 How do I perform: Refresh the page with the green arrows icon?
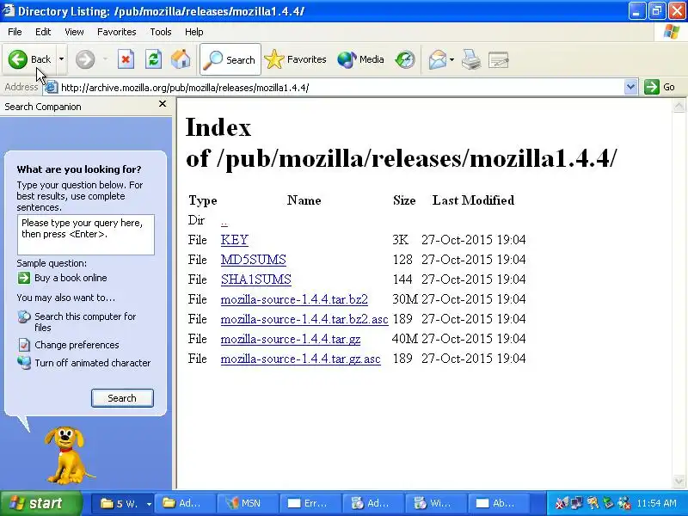click(154, 59)
